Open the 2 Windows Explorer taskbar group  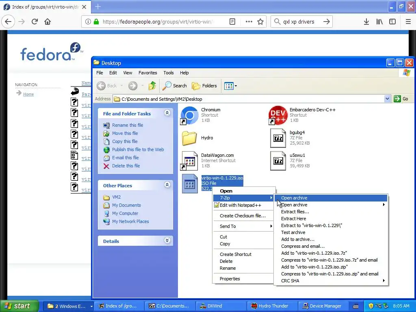tap(69, 306)
